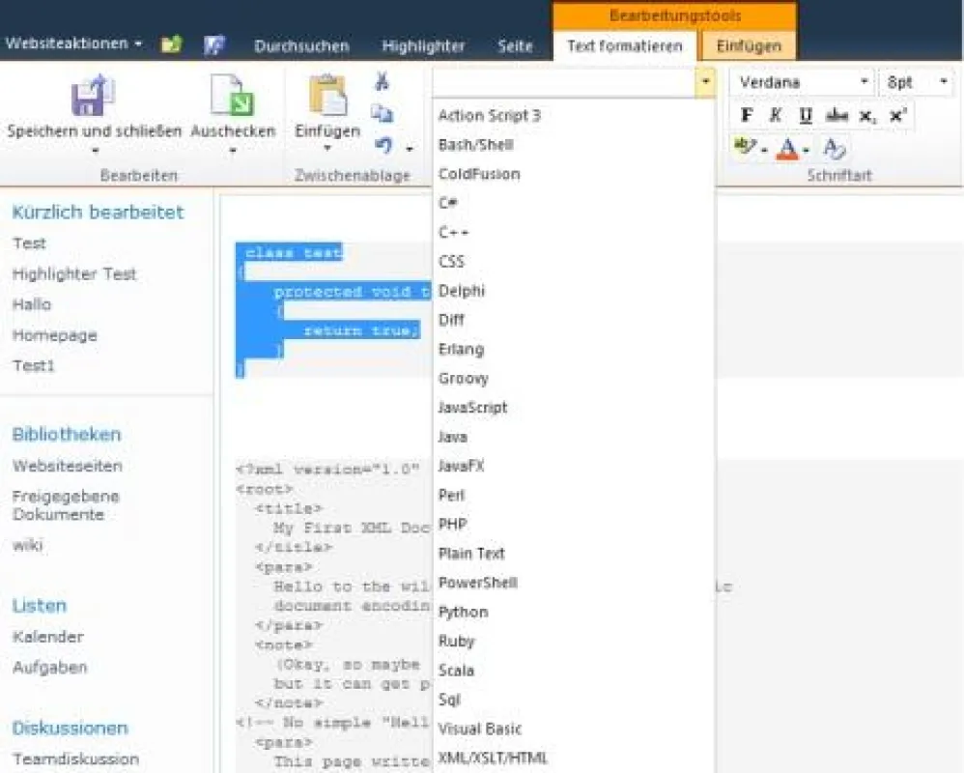Click the scissors cut icon
The height and width of the screenshot is (773, 964).
coord(382,81)
